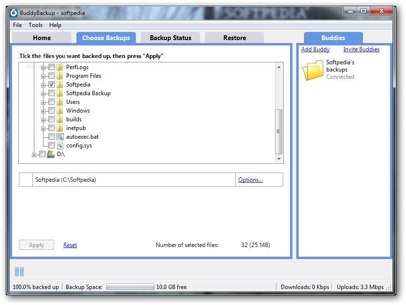
Task: Click the file tree scrollbar thumb
Action: coord(278,131)
